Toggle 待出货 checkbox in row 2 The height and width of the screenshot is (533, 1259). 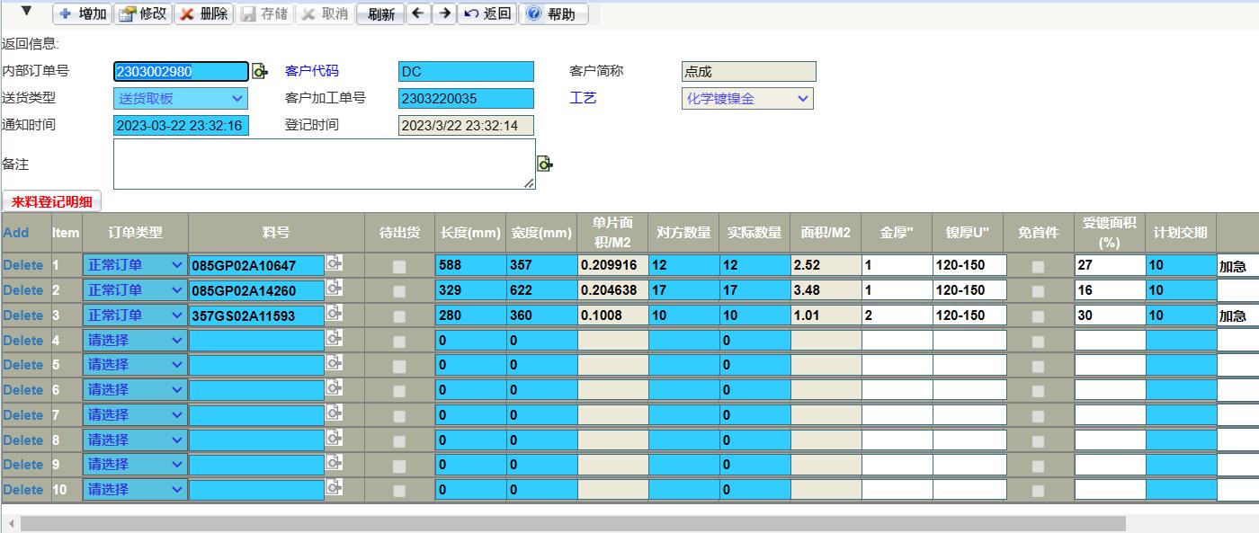399,292
